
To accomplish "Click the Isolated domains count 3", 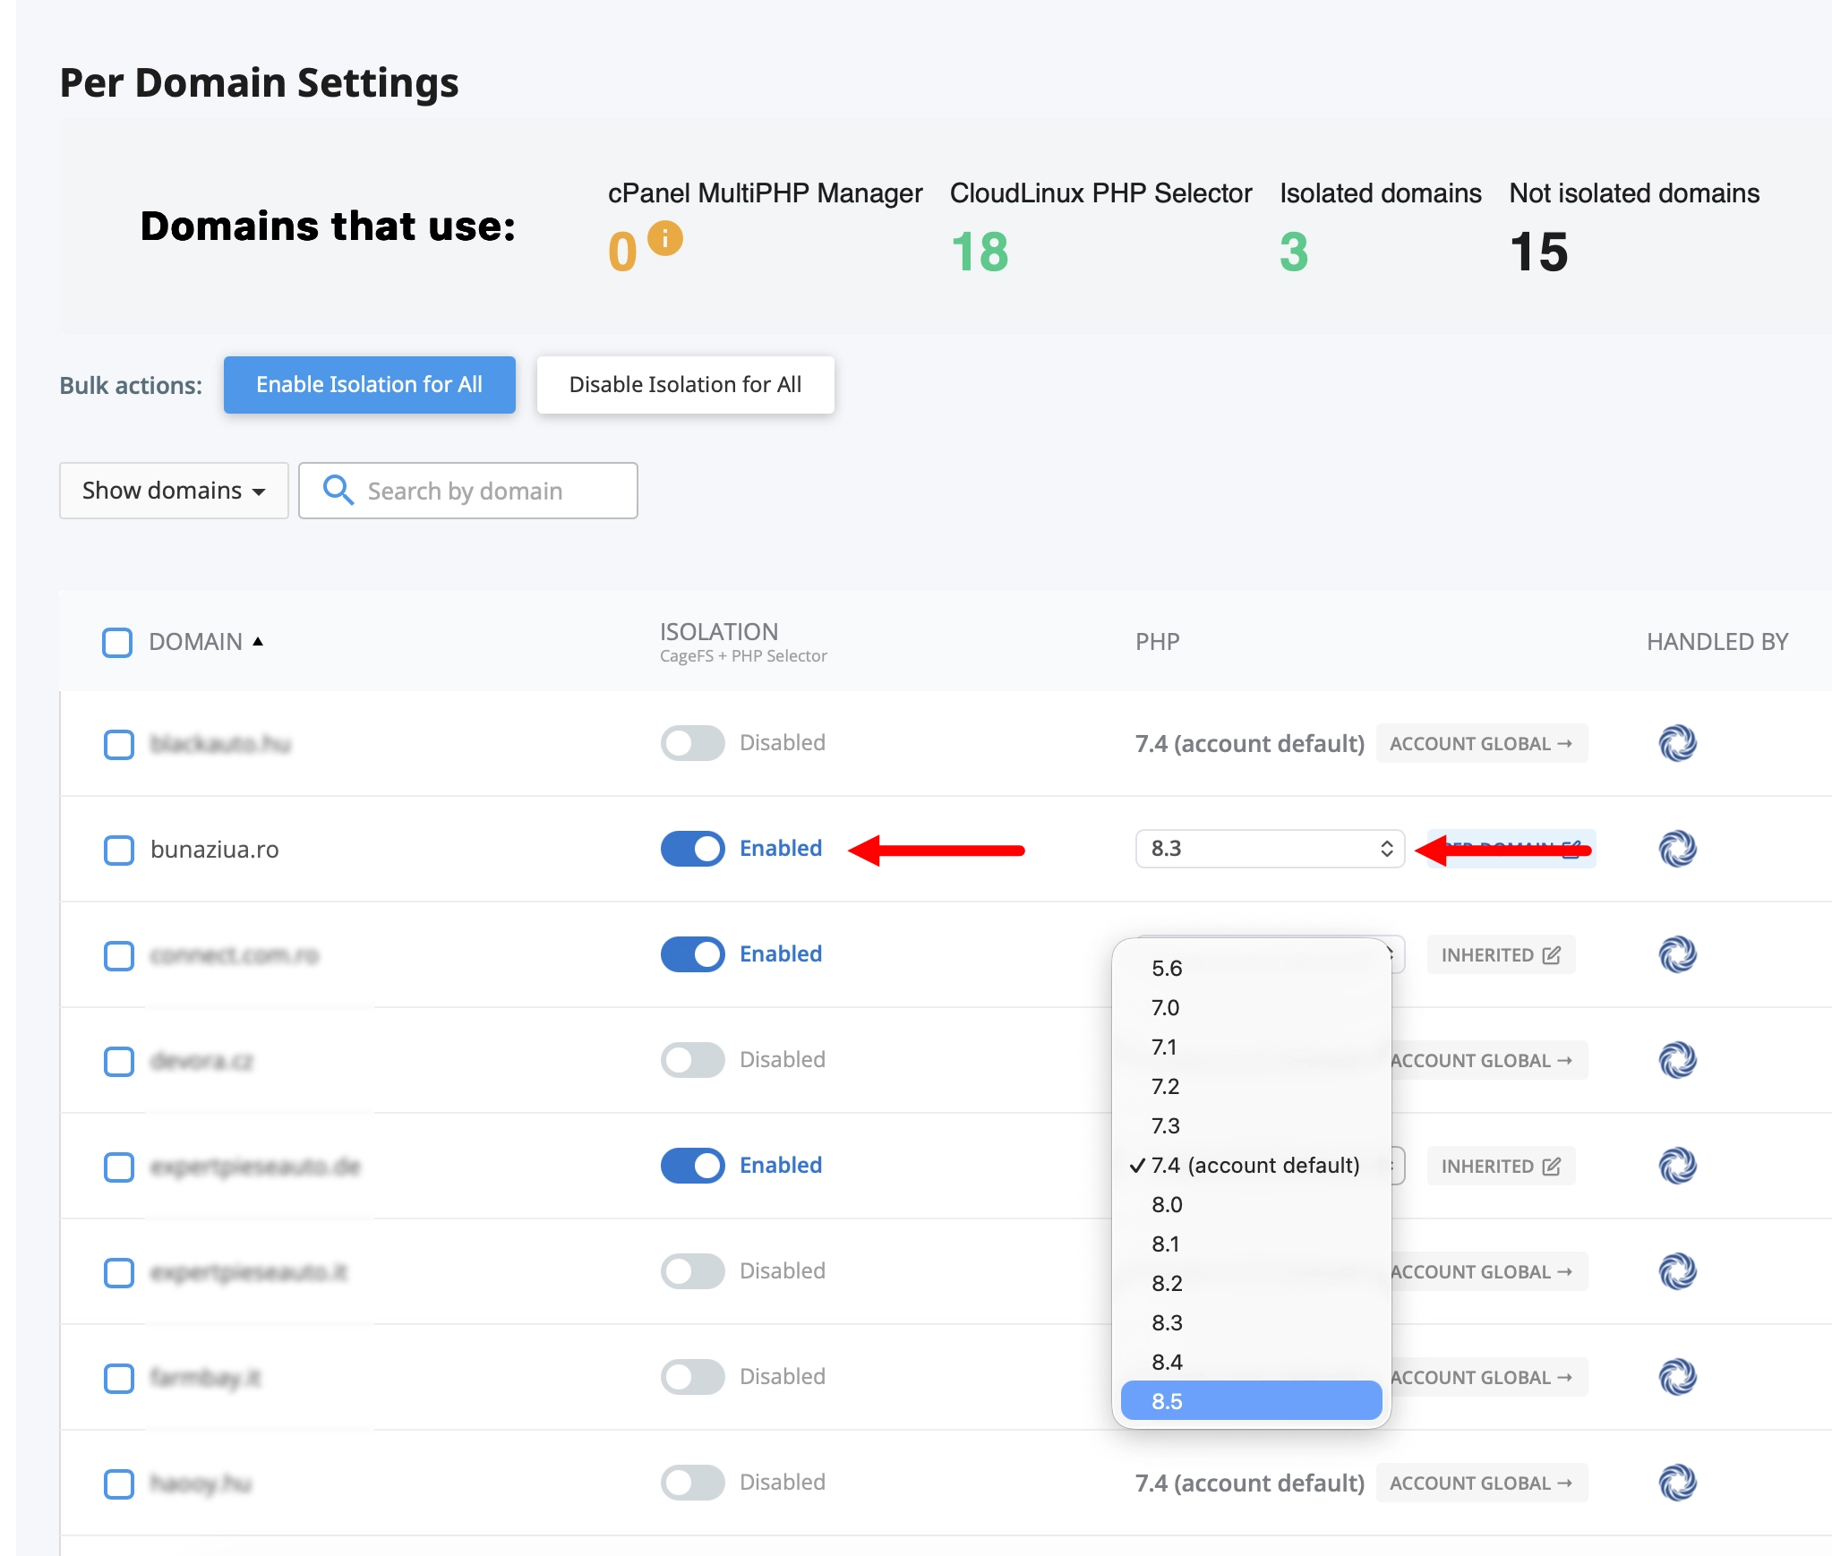I will [x=1294, y=252].
